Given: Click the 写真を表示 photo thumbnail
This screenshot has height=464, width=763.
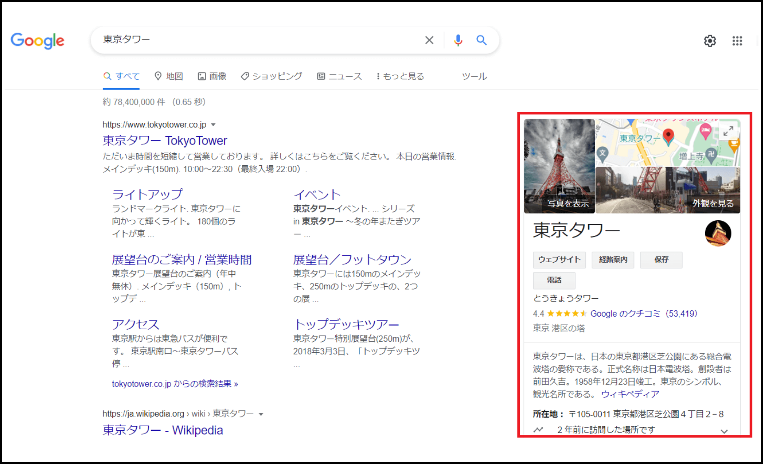Looking at the screenshot, I should [x=559, y=166].
